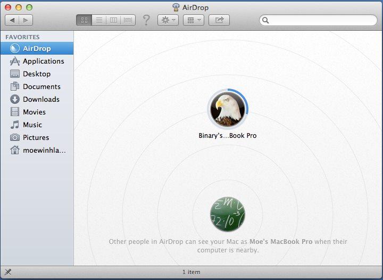The height and width of the screenshot is (280, 383).
Task: Select the eagle avatar of Binary's MacBook Pro
Action: point(228,109)
